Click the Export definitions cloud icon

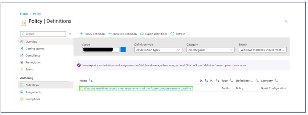[142, 34]
